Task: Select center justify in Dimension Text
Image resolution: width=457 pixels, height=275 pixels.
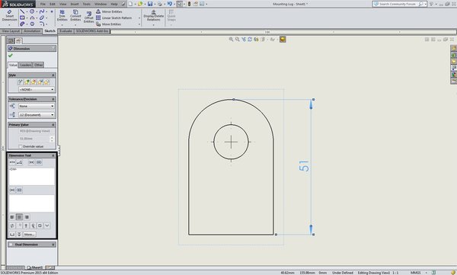Action: (x=20, y=217)
